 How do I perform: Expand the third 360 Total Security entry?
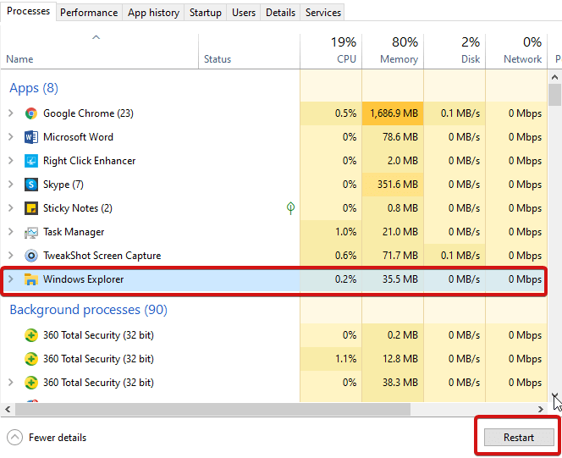click(11, 383)
